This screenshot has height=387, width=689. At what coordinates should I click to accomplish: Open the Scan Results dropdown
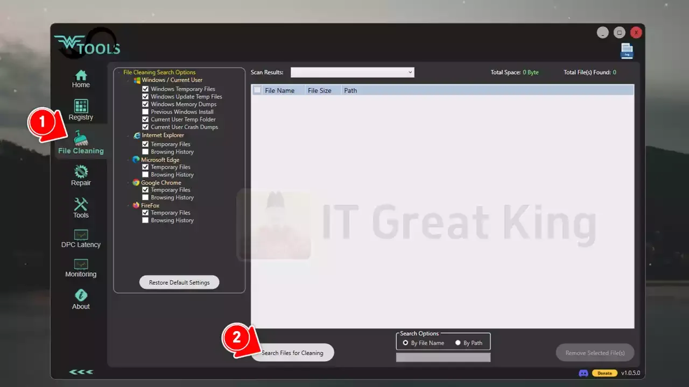(353, 72)
